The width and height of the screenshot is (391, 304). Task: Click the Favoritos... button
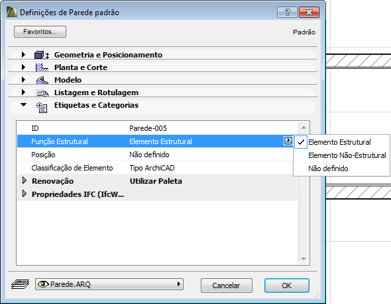coord(40,32)
